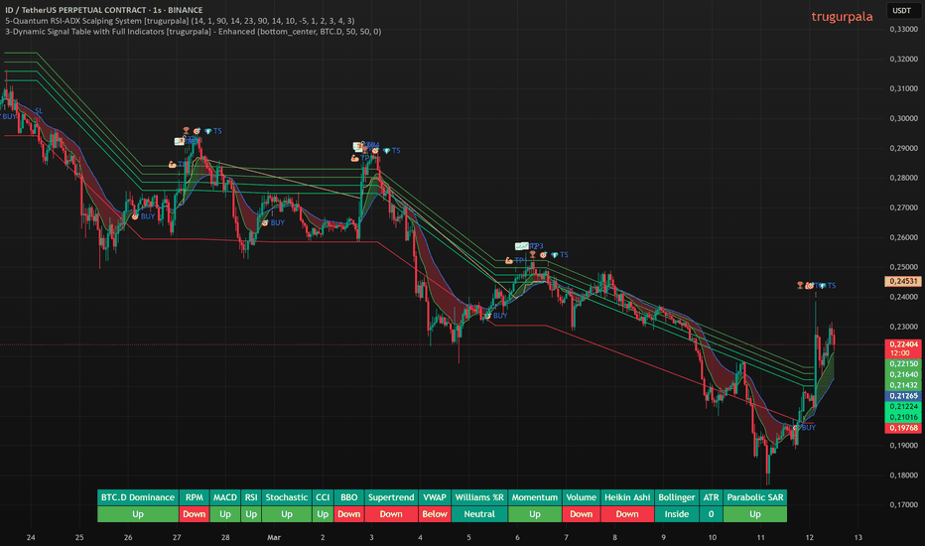Click the Supertrend table header
The height and width of the screenshot is (546, 925).
point(391,497)
